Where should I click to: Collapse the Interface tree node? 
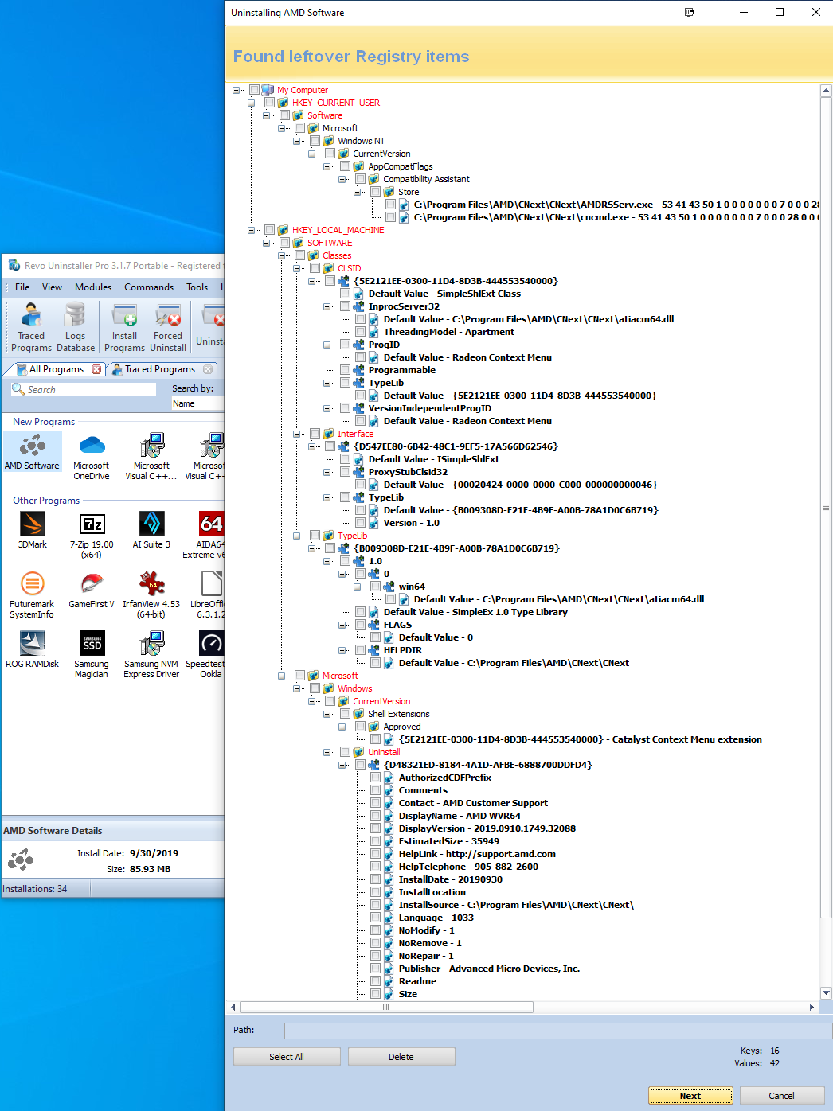coord(297,434)
